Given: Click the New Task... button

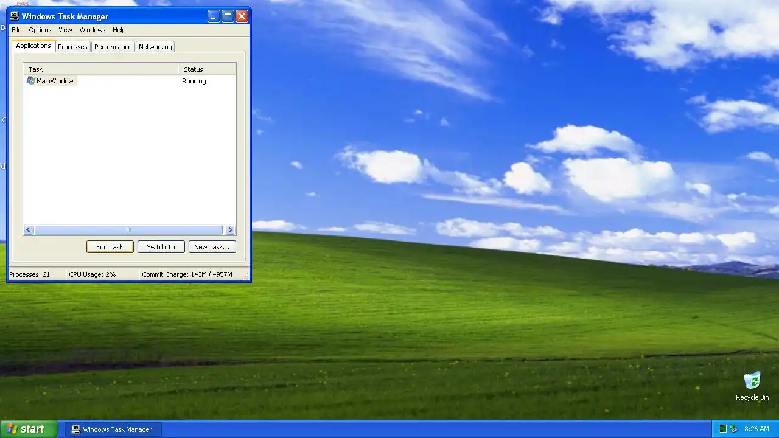Looking at the screenshot, I should click(212, 246).
